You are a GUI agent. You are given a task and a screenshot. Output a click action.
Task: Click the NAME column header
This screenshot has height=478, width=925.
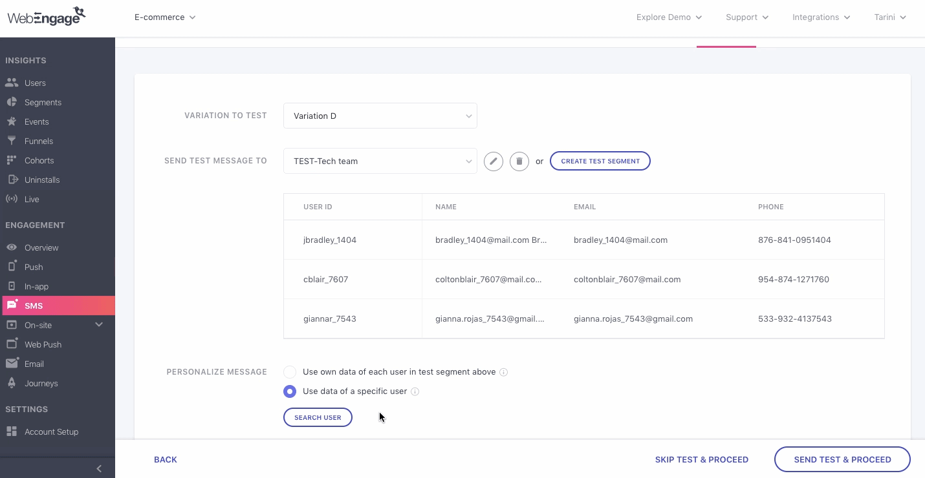click(x=446, y=207)
